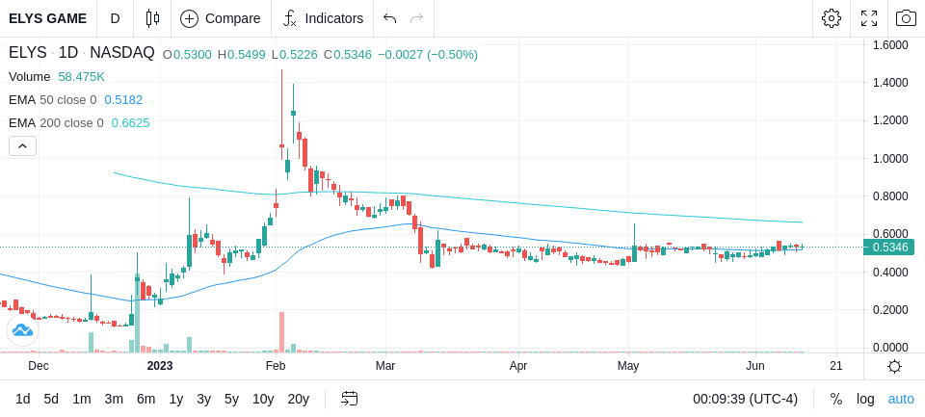Click the Feb date axis label
925x417 pixels.
[276, 366]
